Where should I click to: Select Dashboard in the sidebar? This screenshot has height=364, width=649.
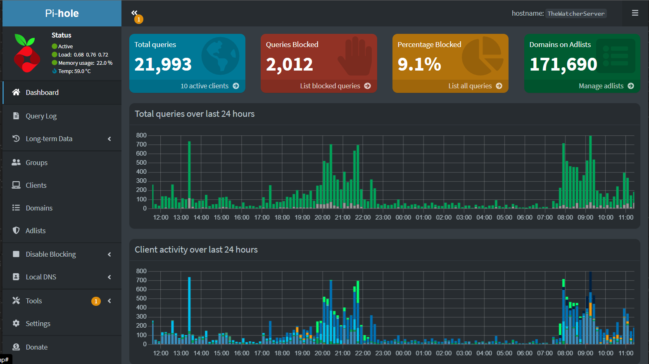[42, 92]
